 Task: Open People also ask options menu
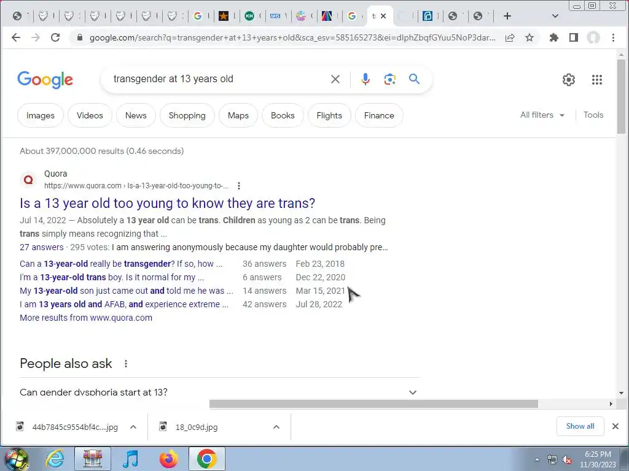(125, 364)
